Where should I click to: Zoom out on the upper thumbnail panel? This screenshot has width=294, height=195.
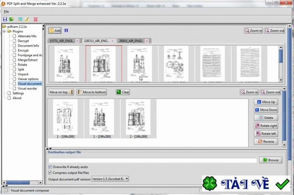click(275, 31)
